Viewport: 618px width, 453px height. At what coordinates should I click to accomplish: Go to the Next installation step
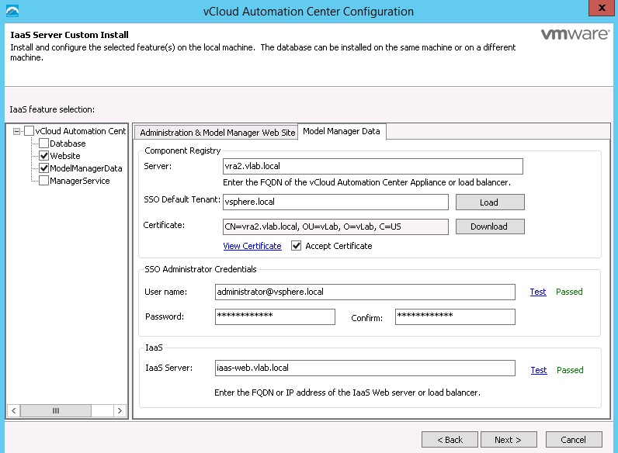coord(508,440)
